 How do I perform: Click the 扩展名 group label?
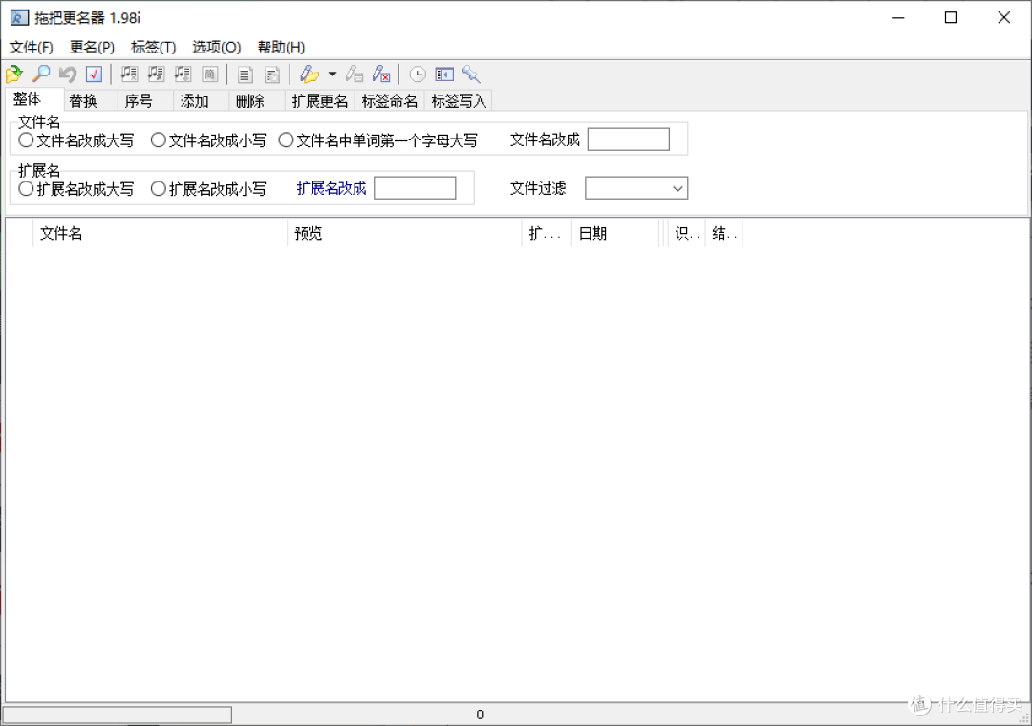pos(39,170)
